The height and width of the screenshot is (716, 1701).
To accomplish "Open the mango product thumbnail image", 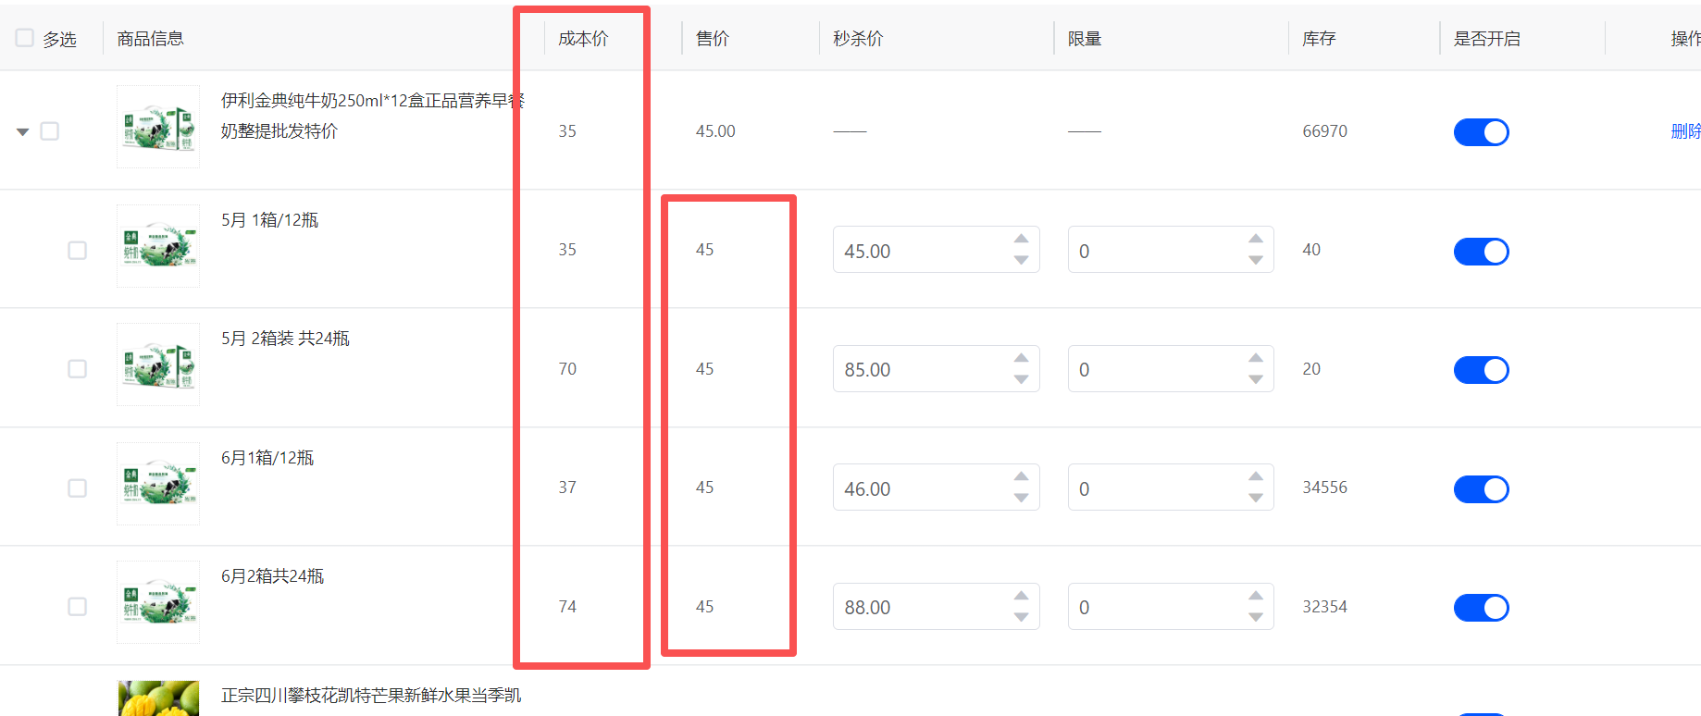I will click(158, 698).
